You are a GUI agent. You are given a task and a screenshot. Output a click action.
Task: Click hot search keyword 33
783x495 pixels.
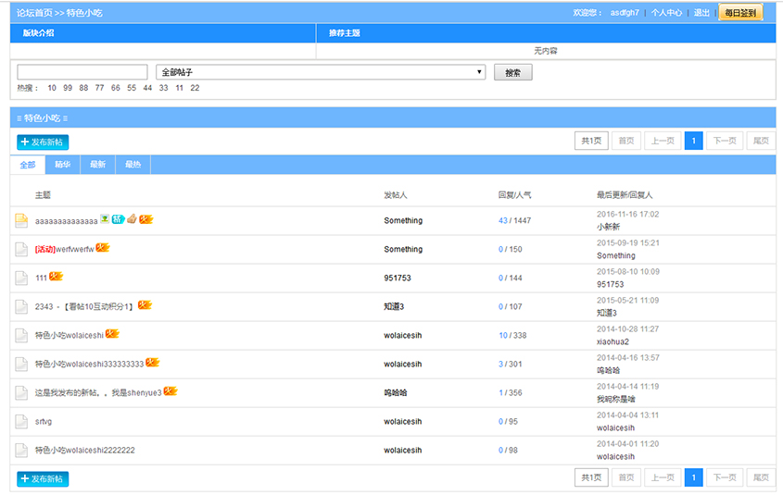163,88
